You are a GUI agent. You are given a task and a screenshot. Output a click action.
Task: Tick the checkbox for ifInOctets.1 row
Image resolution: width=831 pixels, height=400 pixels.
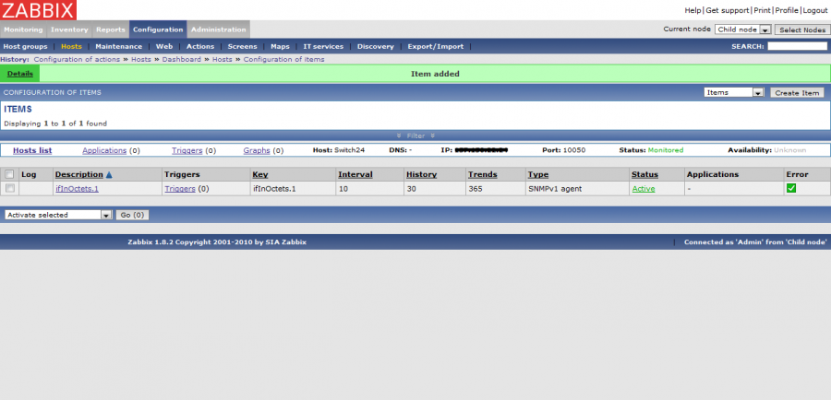(x=9, y=188)
